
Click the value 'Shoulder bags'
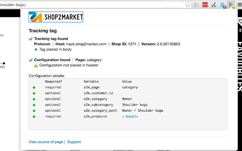(135, 105)
